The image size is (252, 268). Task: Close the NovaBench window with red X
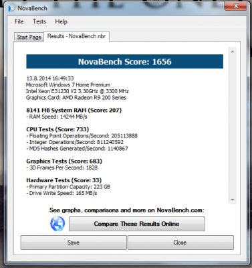[x=236, y=6]
